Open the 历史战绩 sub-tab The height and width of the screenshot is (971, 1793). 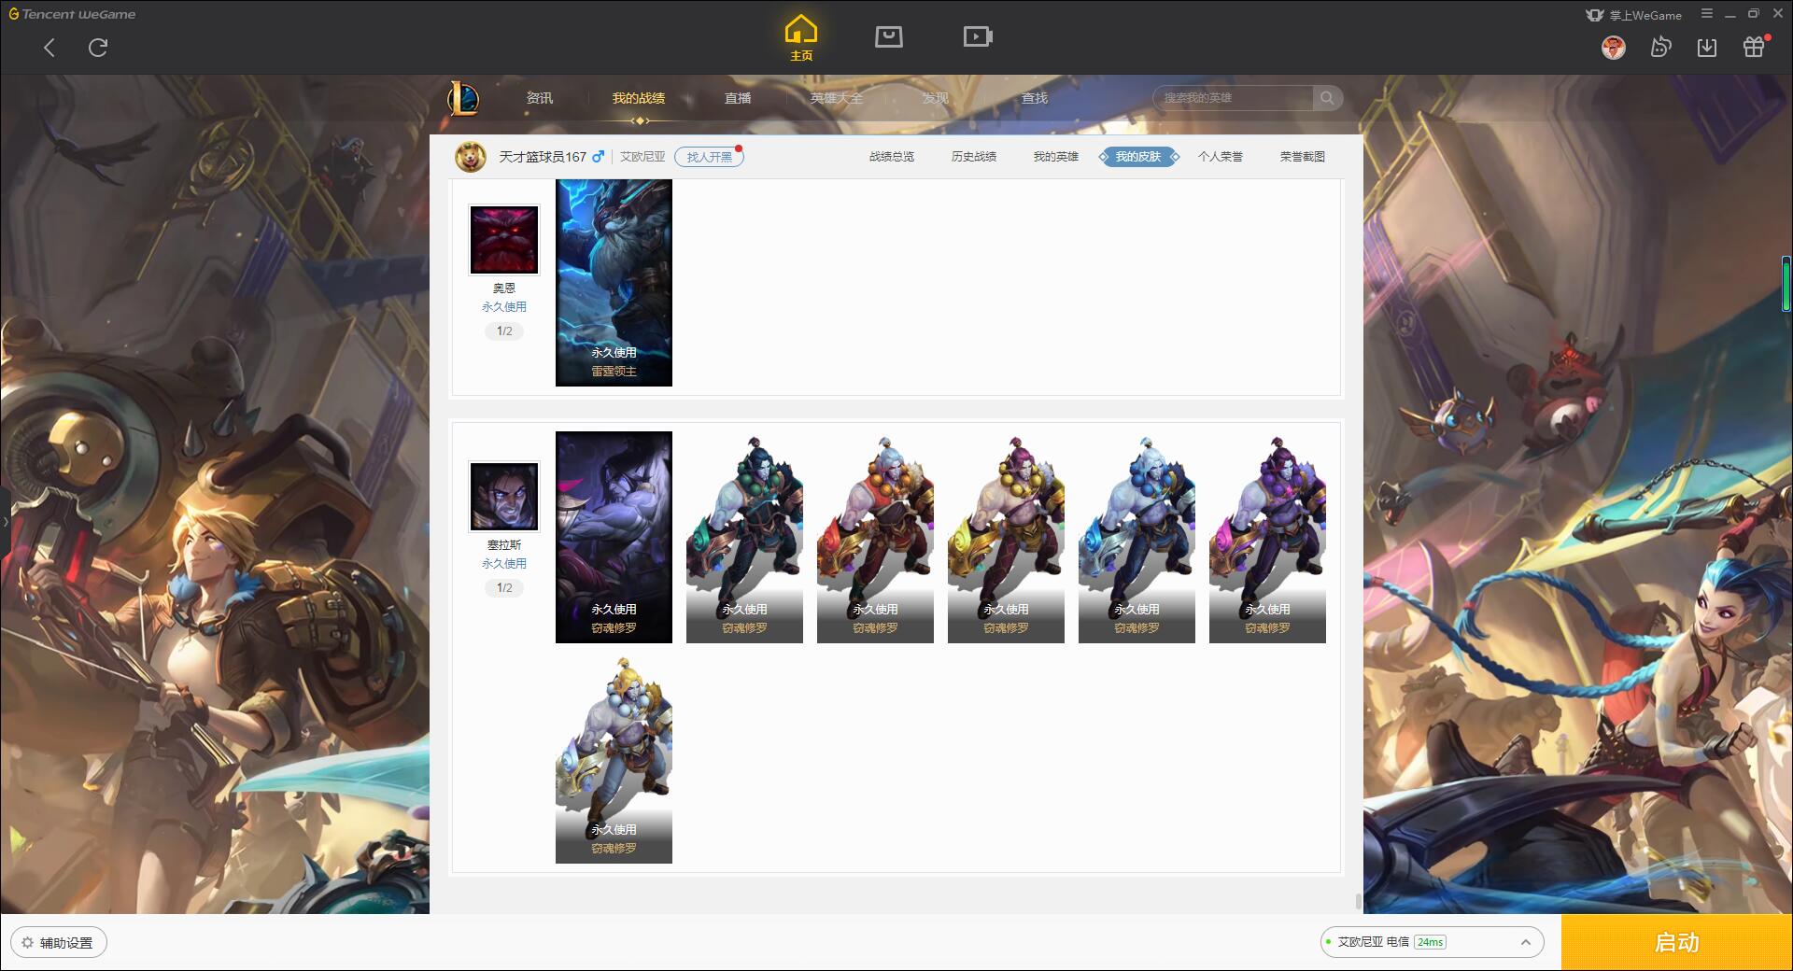tap(974, 157)
